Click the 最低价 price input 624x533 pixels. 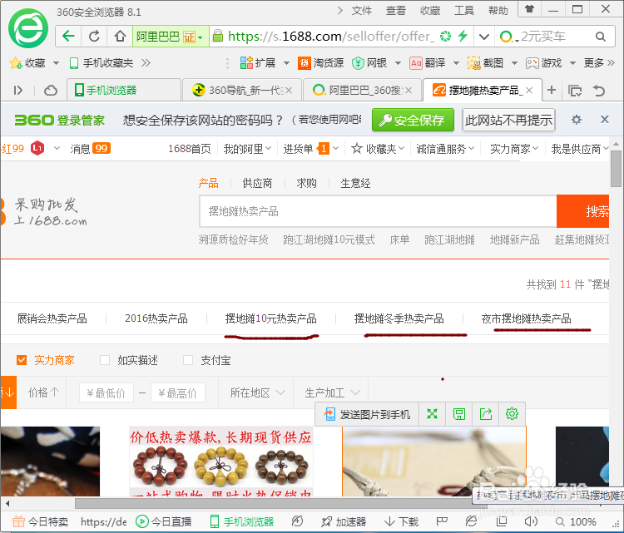(106, 393)
